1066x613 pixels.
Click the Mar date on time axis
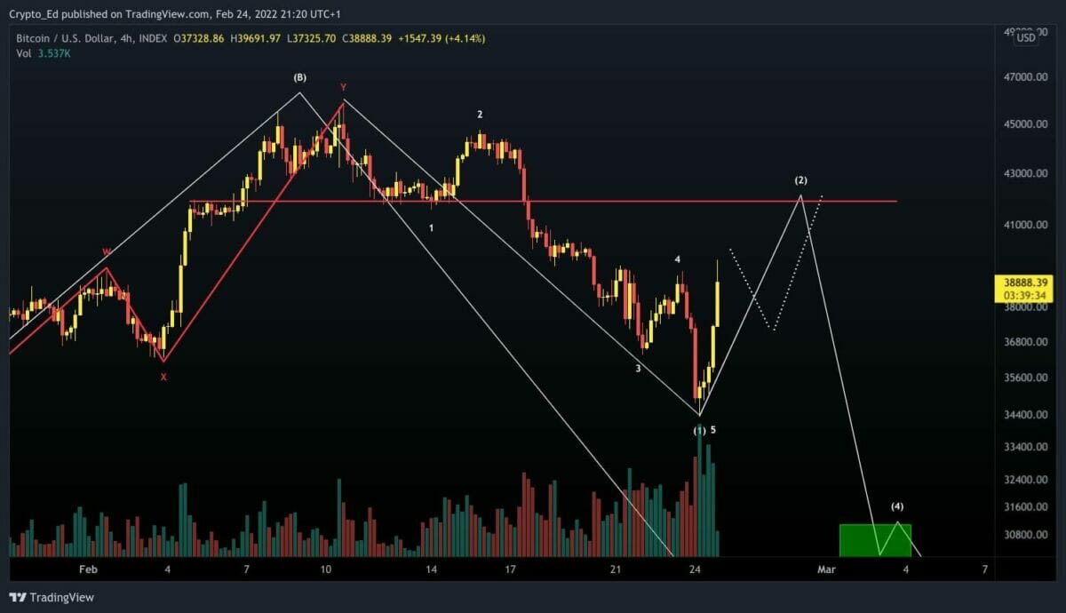click(x=826, y=569)
